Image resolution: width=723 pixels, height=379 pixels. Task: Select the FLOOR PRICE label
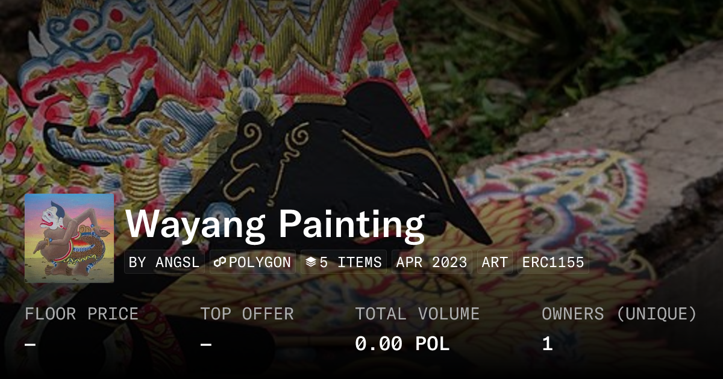pyautogui.click(x=82, y=314)
